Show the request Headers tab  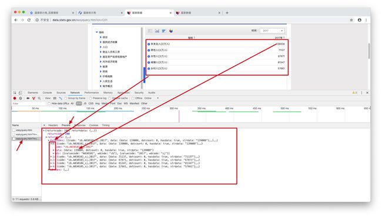53,125
